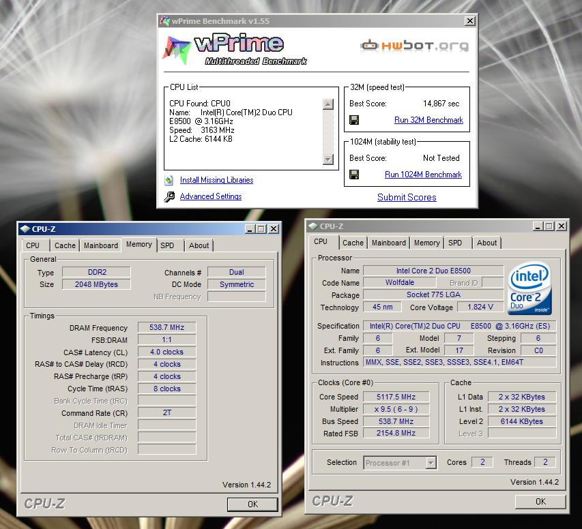582x529 pixels.
Task: Click the Not Tested score text
Action: click(x=441, y=158)
